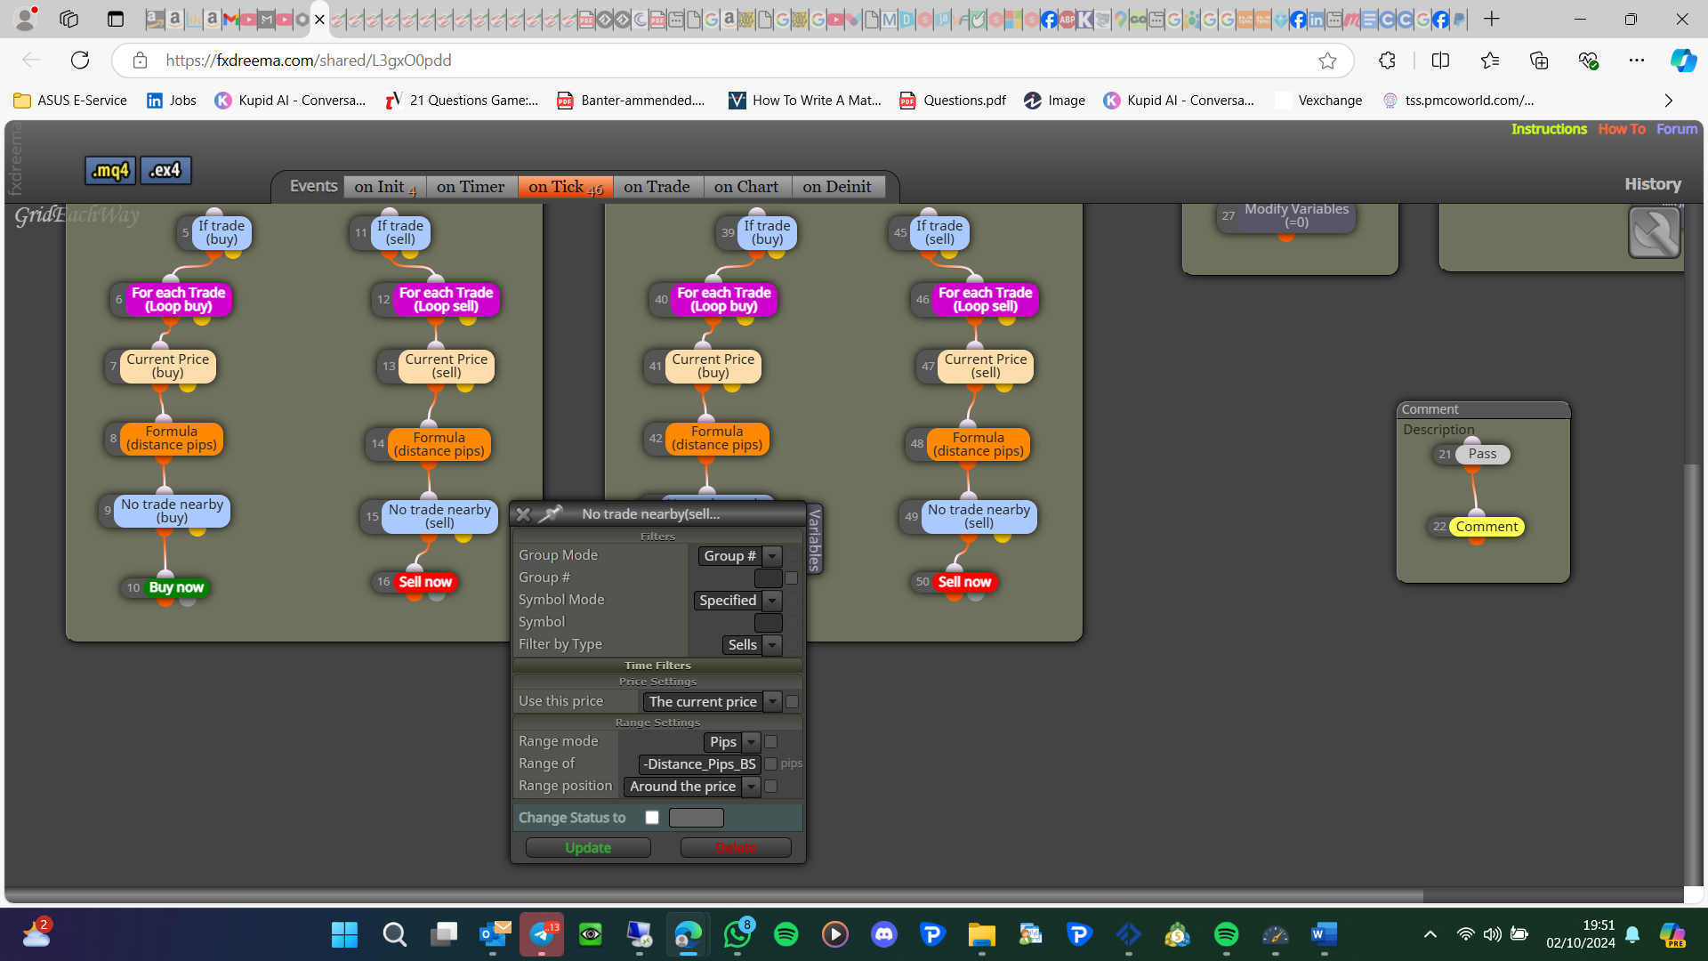Close the No trade nearby dialog
Screen dimensions: 1708x961
click(x=523, y=514)
